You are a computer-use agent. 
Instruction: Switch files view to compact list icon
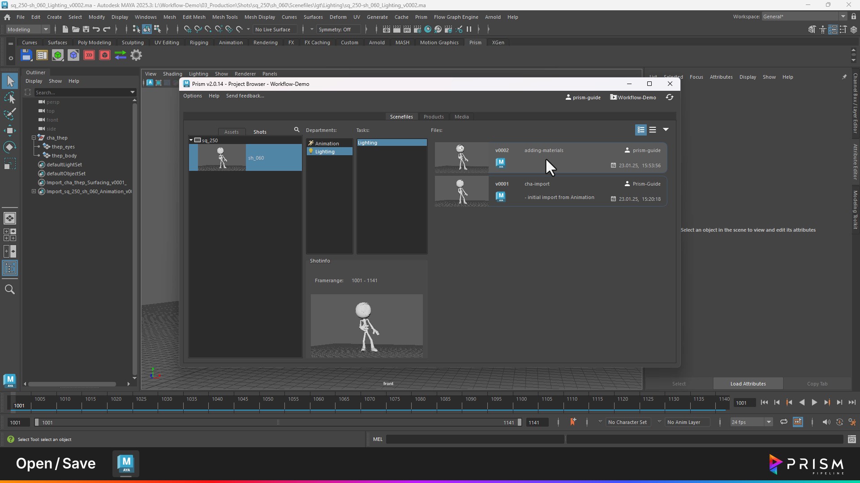(x=653, y=130)
